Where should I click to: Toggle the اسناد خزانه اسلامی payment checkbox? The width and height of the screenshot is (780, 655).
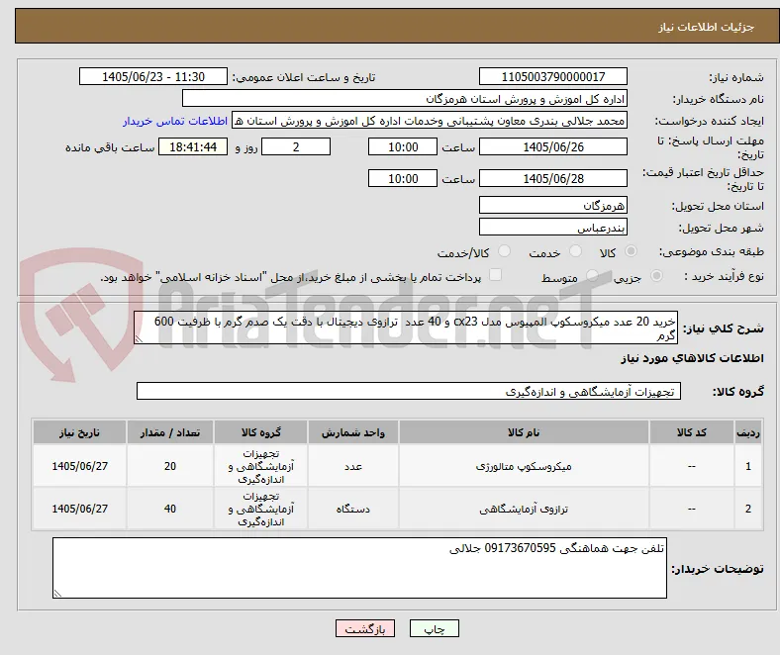tap(496, 274)
